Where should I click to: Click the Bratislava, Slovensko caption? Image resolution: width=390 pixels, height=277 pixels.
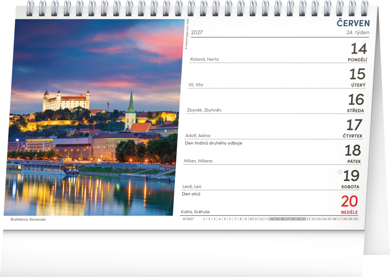pos(28,219)
